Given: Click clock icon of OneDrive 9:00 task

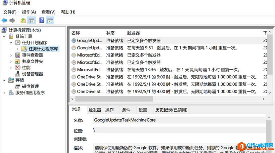Looking at the screenshot, I should click(x=74, y=77).
